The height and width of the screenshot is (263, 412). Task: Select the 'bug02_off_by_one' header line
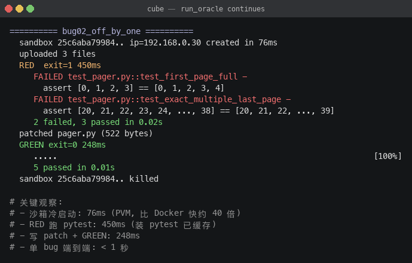coord(102,31)
